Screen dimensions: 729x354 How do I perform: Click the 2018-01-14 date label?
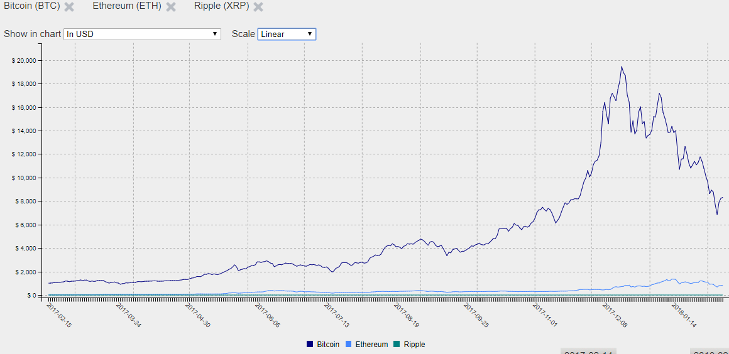point(683,315)
